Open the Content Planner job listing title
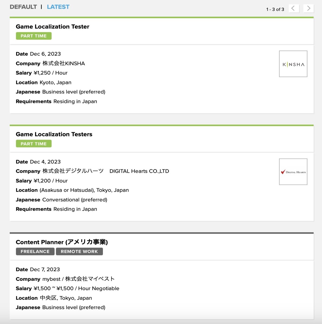Viewport: 322px width, 324px height. click(62, 242)
